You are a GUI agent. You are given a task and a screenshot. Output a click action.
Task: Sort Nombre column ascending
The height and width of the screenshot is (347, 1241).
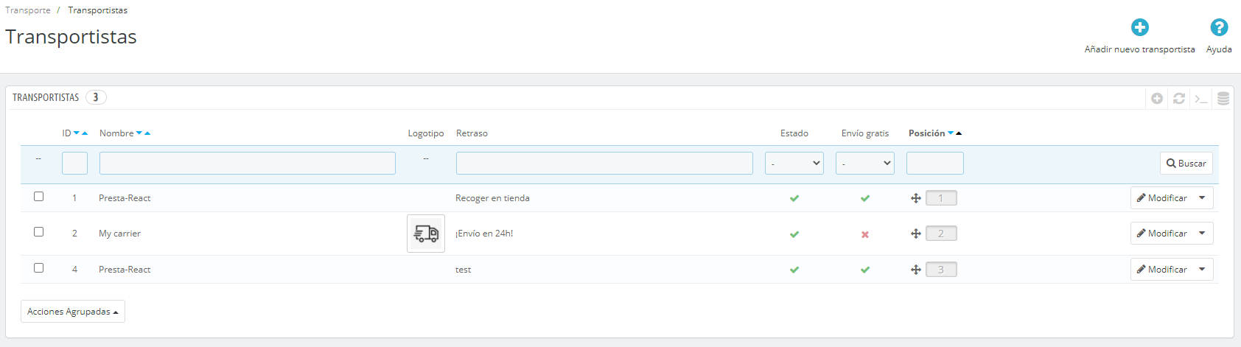[147, 133]
